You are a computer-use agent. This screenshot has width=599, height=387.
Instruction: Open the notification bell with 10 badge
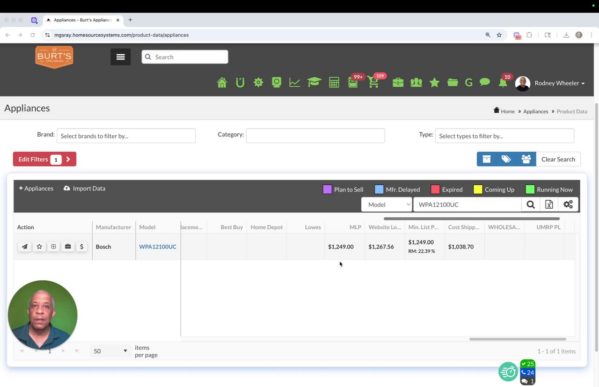503,82
